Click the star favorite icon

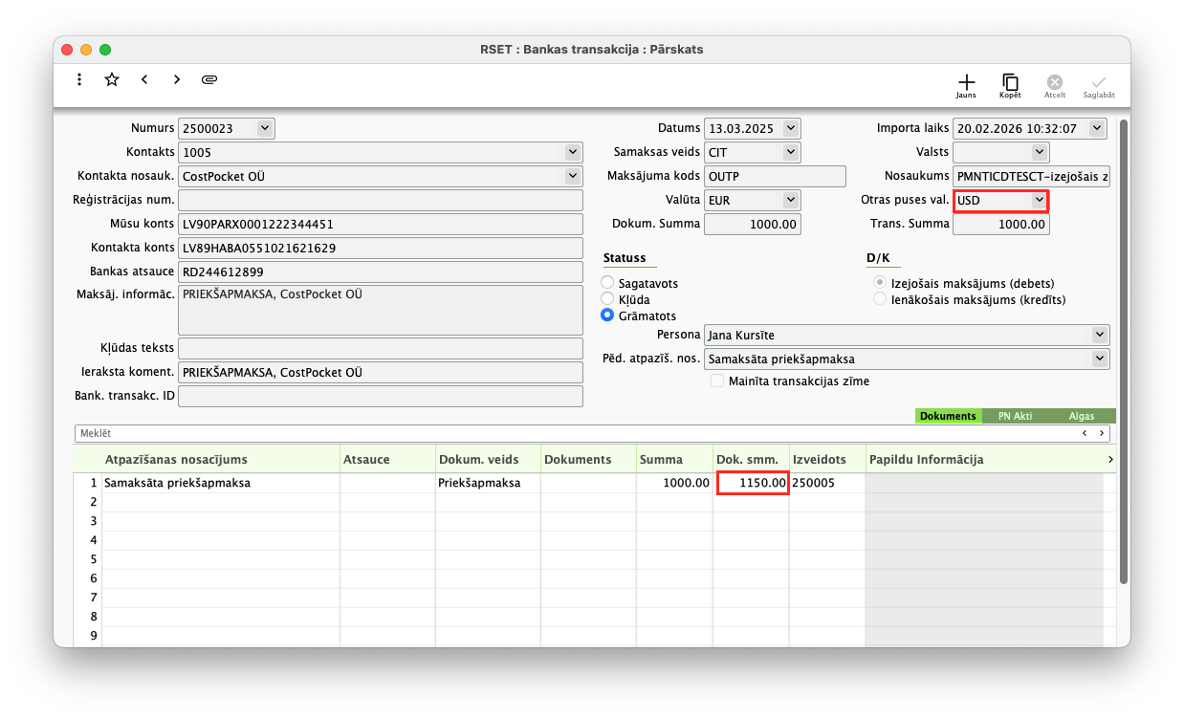(x=112, y=79)
